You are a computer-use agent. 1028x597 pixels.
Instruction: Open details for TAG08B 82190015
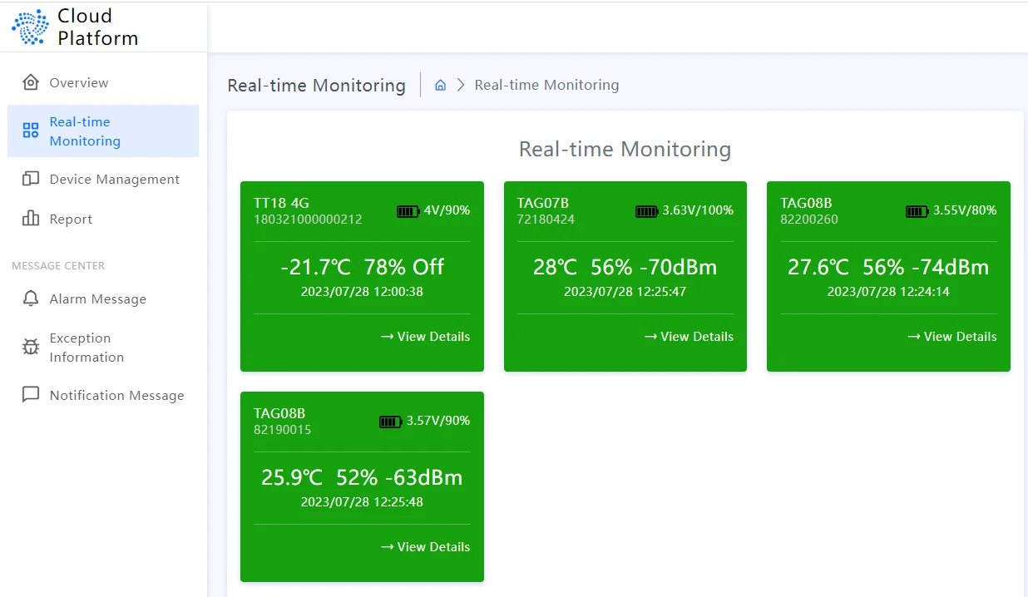[425, 546]
